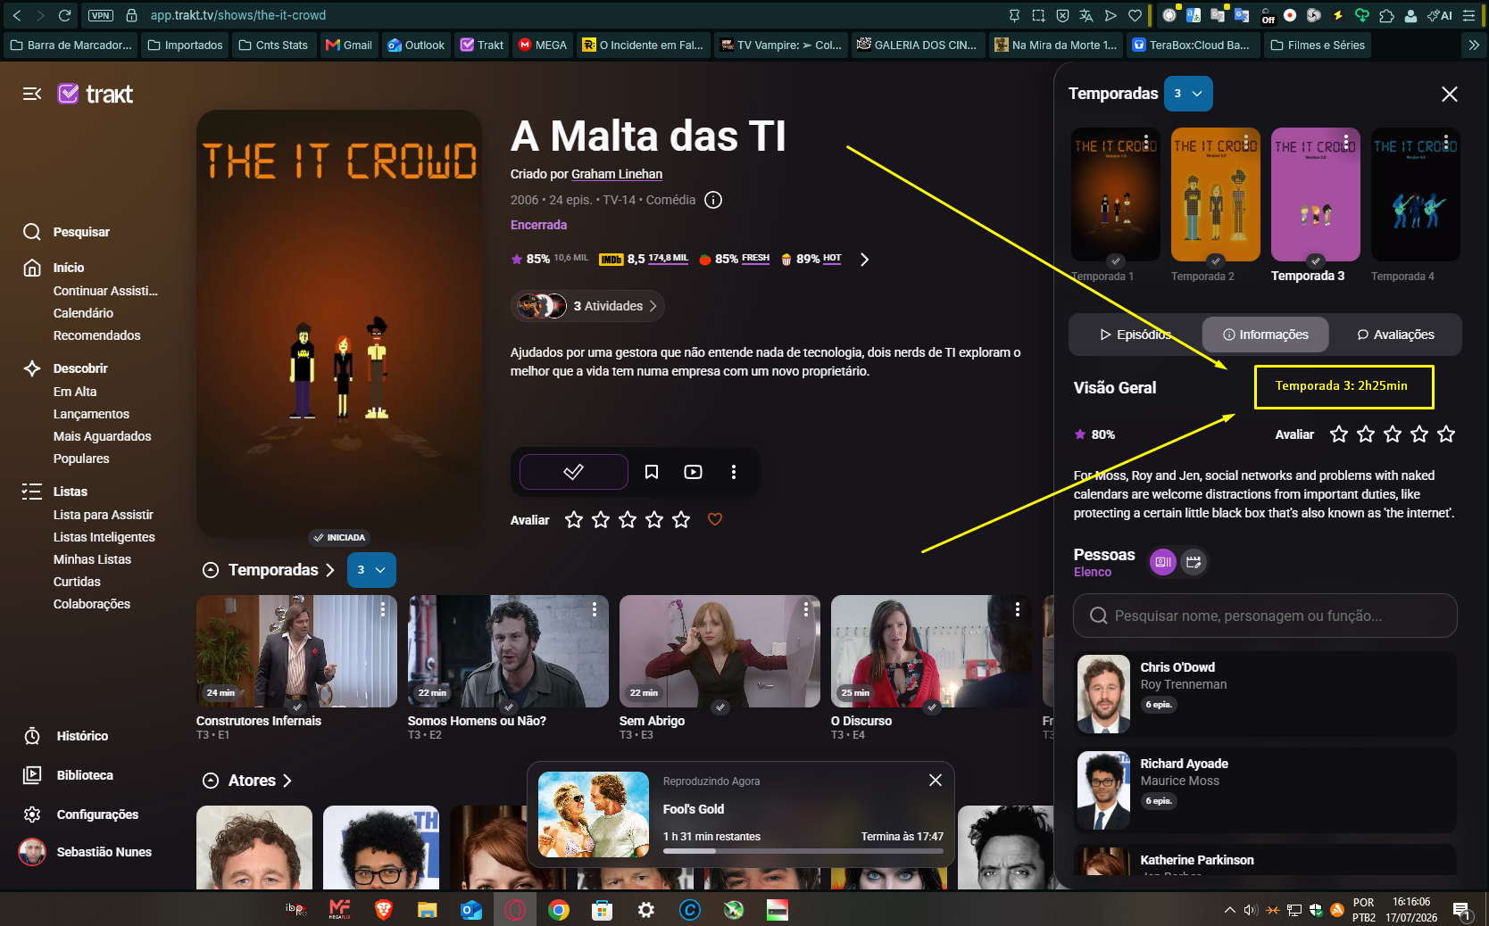This screenshot has height=926, width=1489.
Task: Go to Início home in the sidebar
Action: pos(54,268)
